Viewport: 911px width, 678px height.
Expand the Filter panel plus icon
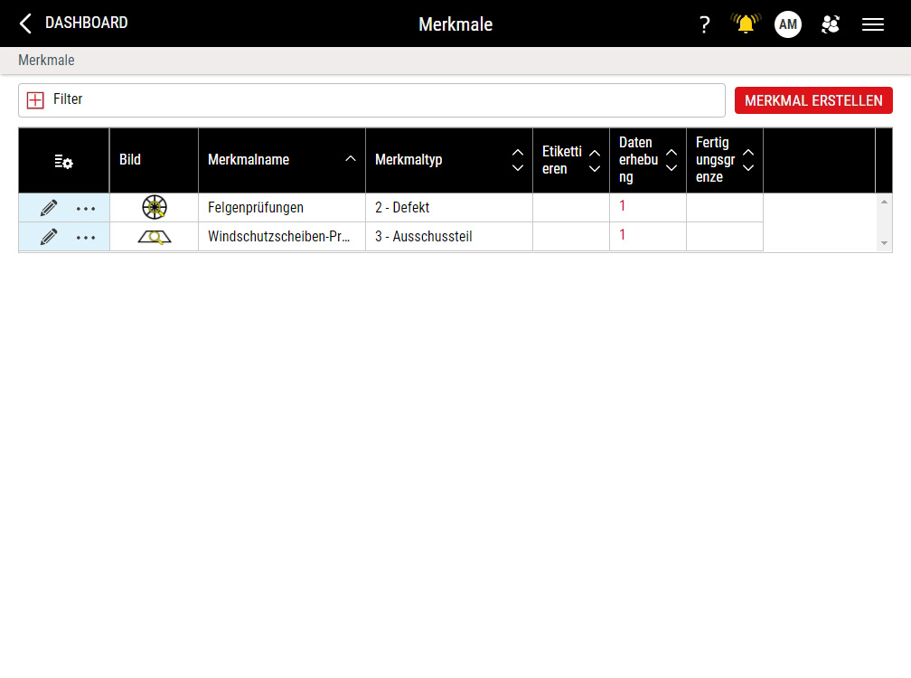pos(35,100)
